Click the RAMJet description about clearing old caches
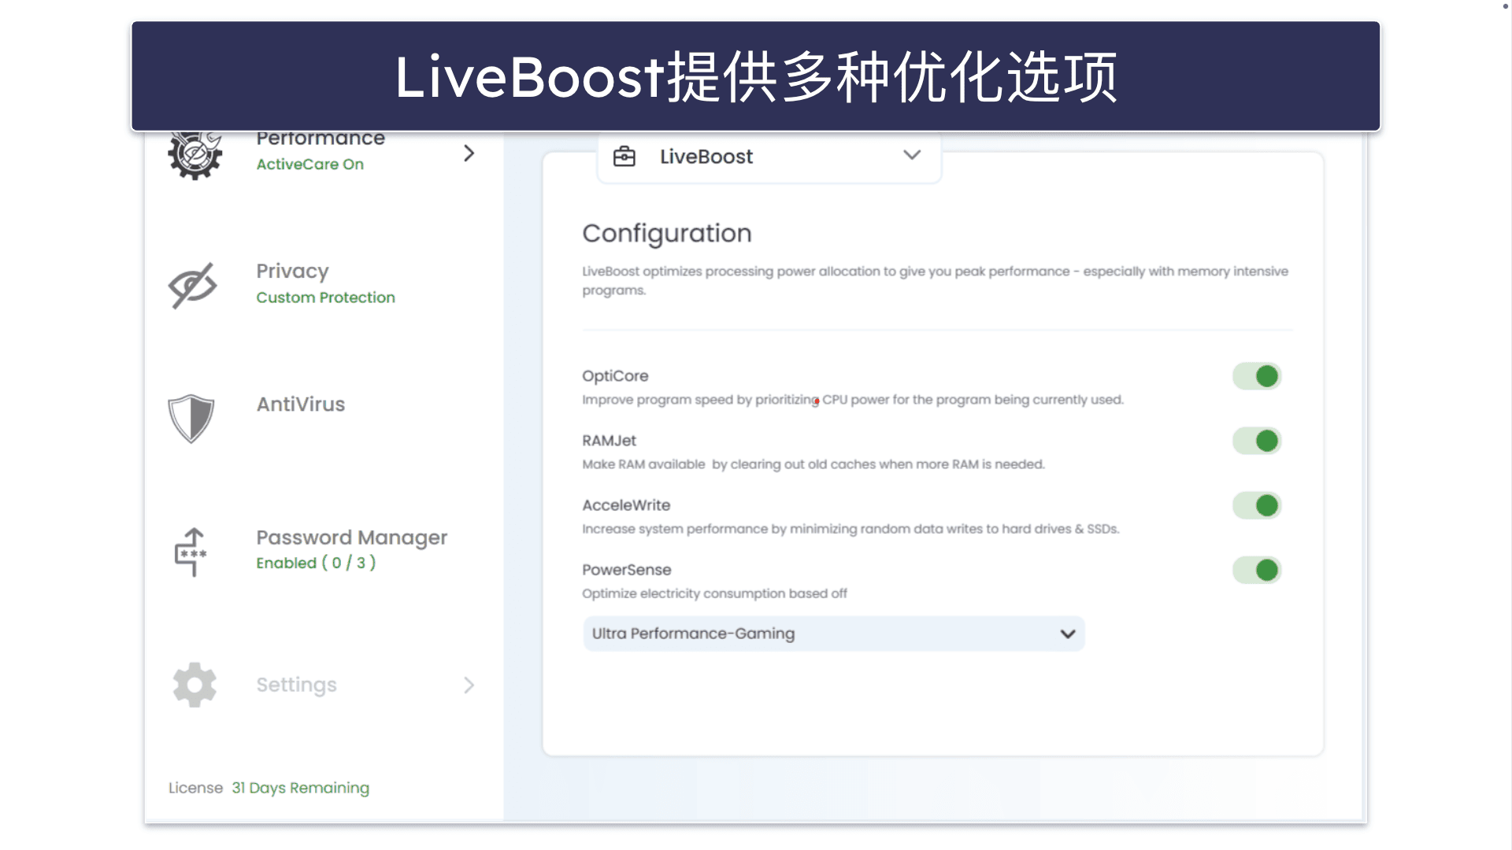Screen dimensions: 1512x850 (813, 464)
